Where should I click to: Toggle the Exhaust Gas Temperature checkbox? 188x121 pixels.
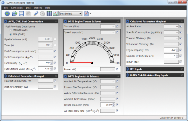tap(117, 87)
